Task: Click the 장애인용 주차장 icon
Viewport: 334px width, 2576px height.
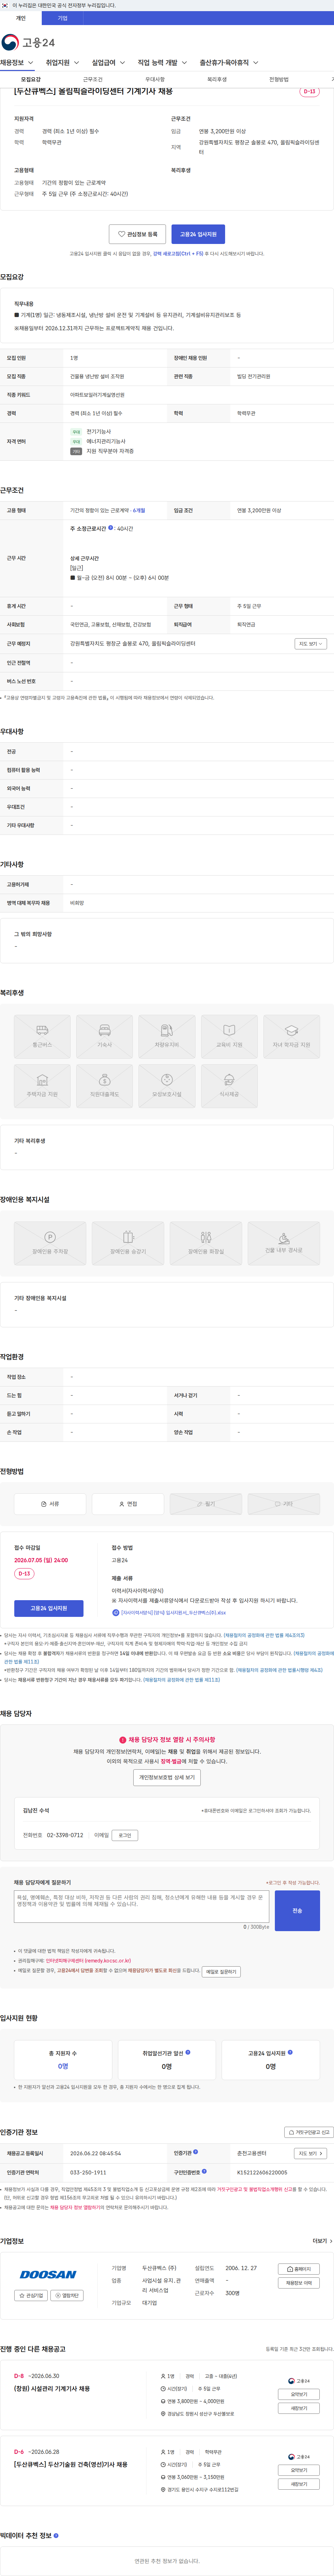Action: coord(50,1243)
